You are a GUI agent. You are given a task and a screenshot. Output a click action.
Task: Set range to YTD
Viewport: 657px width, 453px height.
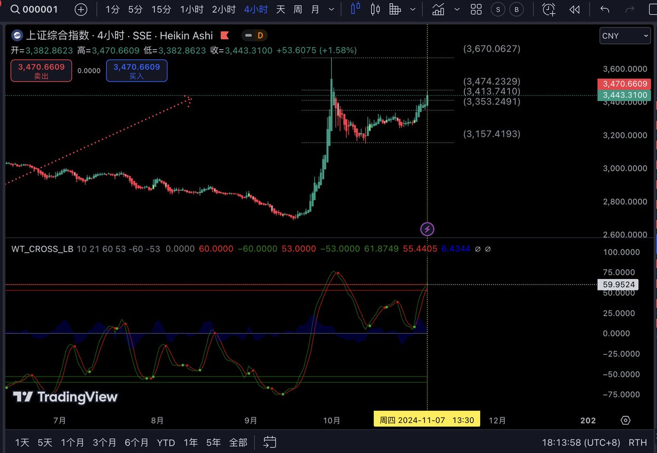165,442
